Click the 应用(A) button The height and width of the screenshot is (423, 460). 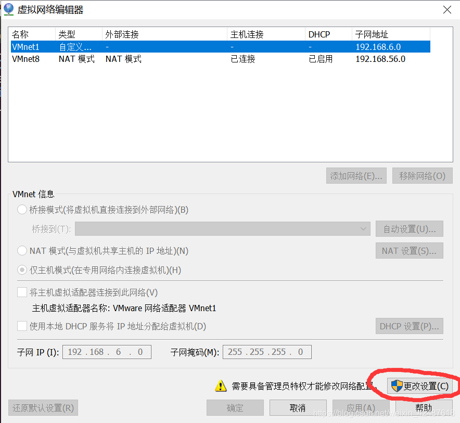coord(361,408)
